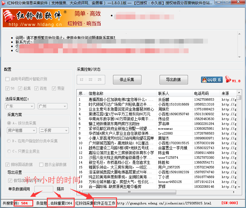
Task: Toggle the 易登 source checkbox
Action: tap(54, 88)
